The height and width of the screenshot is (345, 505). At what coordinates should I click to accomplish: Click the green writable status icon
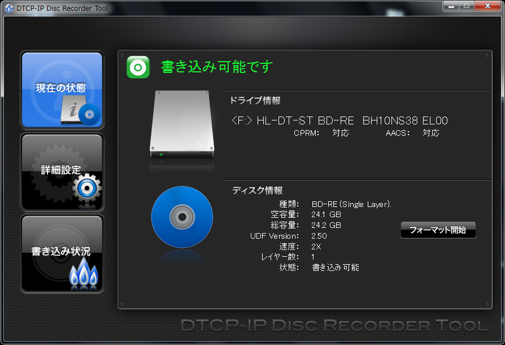click(138, 67)
